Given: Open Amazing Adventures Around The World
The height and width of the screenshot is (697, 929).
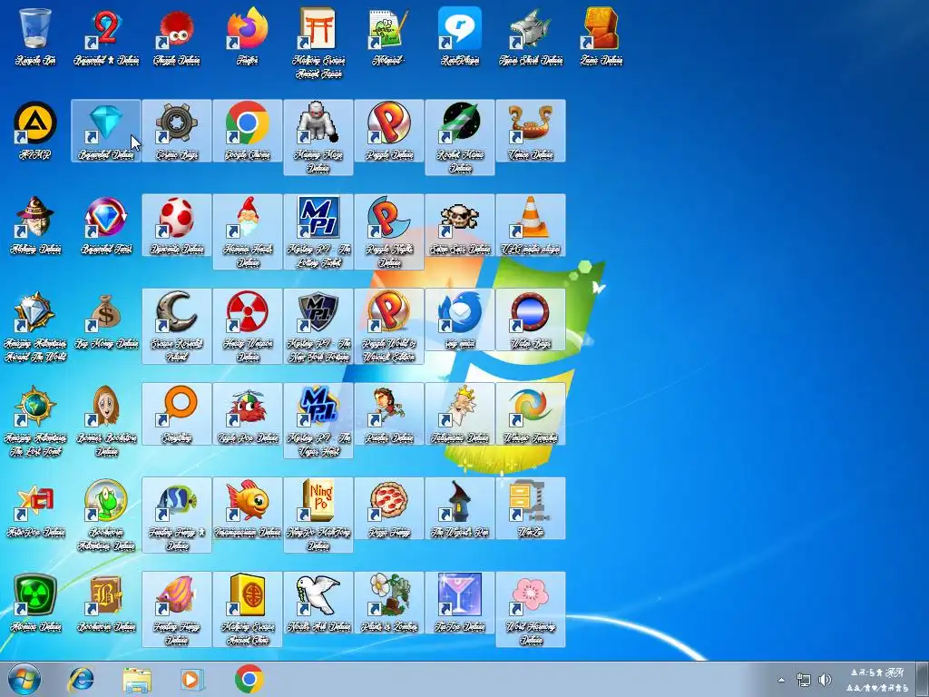Looking at the screenshot, I should (35, 327).
